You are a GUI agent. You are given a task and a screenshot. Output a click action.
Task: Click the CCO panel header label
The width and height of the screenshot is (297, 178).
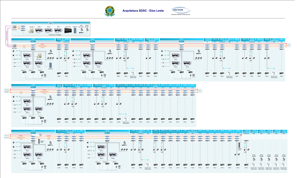coord(51,23)
